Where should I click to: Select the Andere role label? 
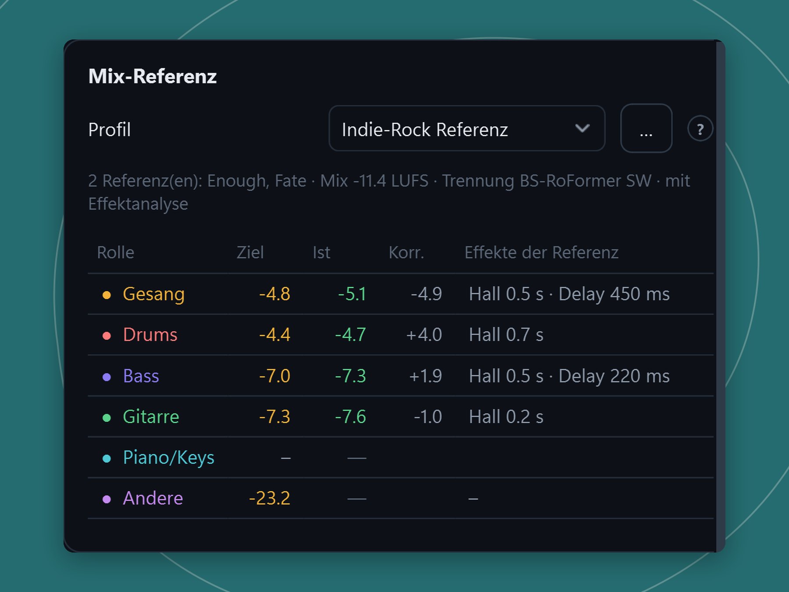coord(153,499)
